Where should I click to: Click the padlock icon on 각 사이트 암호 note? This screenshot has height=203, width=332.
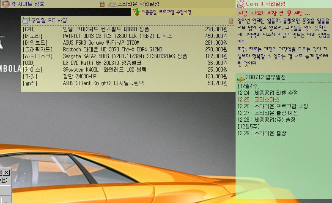click(102, 4)
